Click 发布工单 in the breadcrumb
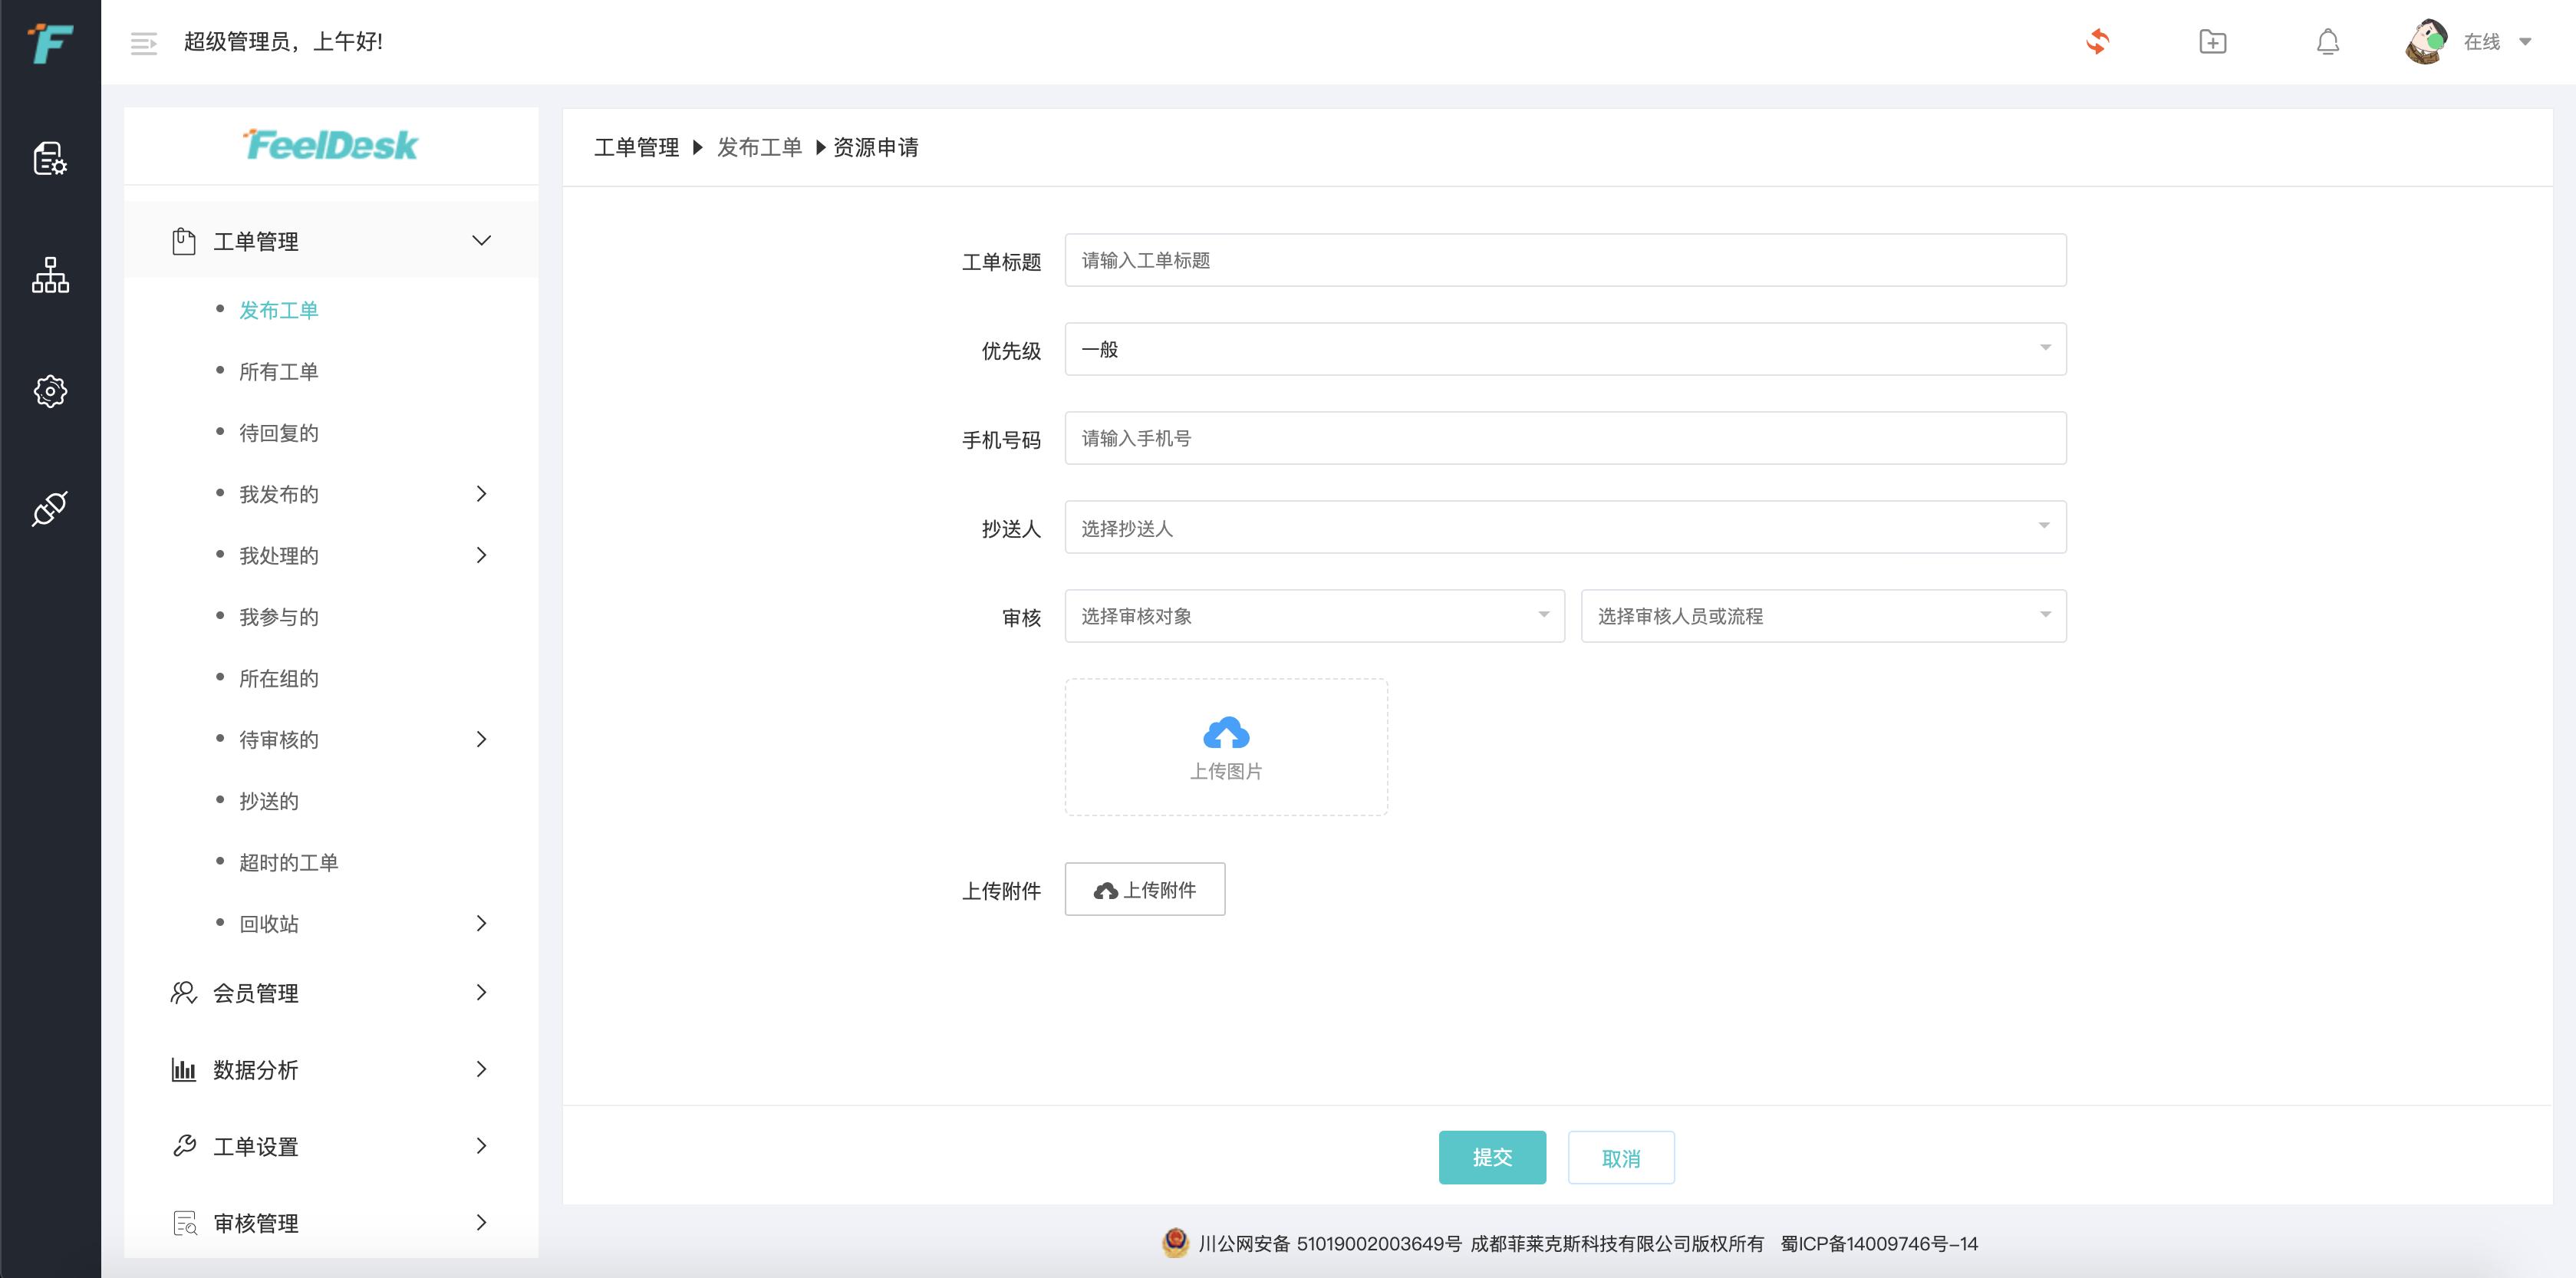The width and height of the screenshot is (2576, 1278). click(759, 147)
